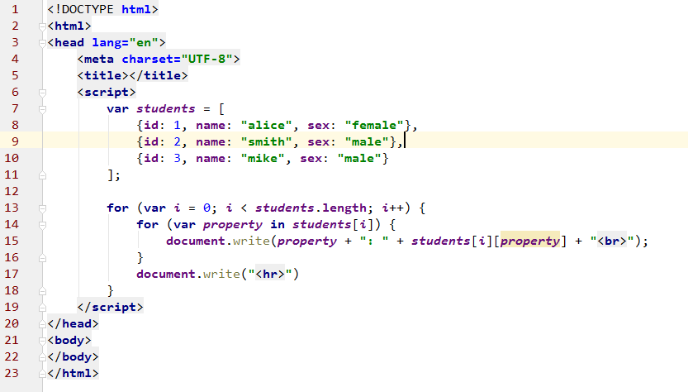Click the length property on line 13
Screen dimensions: 688x392
click(x=344, y=208)
